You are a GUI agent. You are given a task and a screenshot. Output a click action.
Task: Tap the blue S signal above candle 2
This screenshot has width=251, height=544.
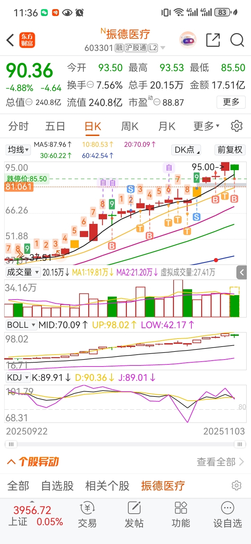tap(131, 189)
